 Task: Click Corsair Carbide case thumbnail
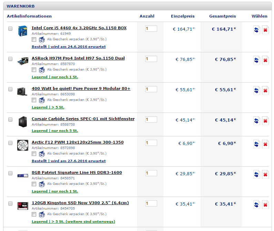tap(23, 122)
